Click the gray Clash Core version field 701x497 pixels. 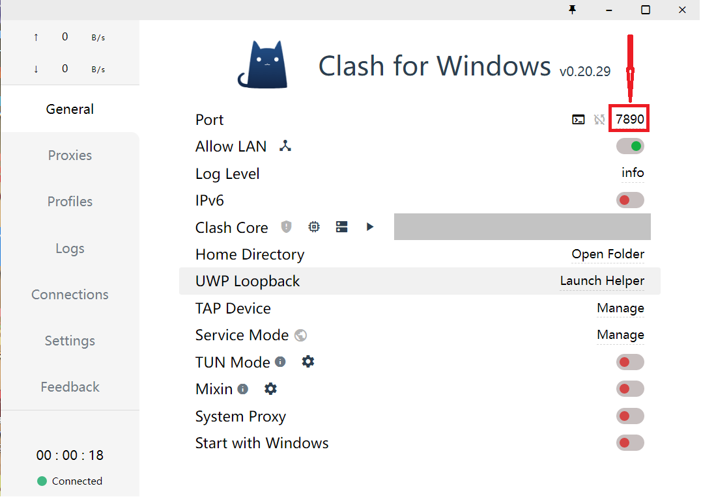click(522, 227)
